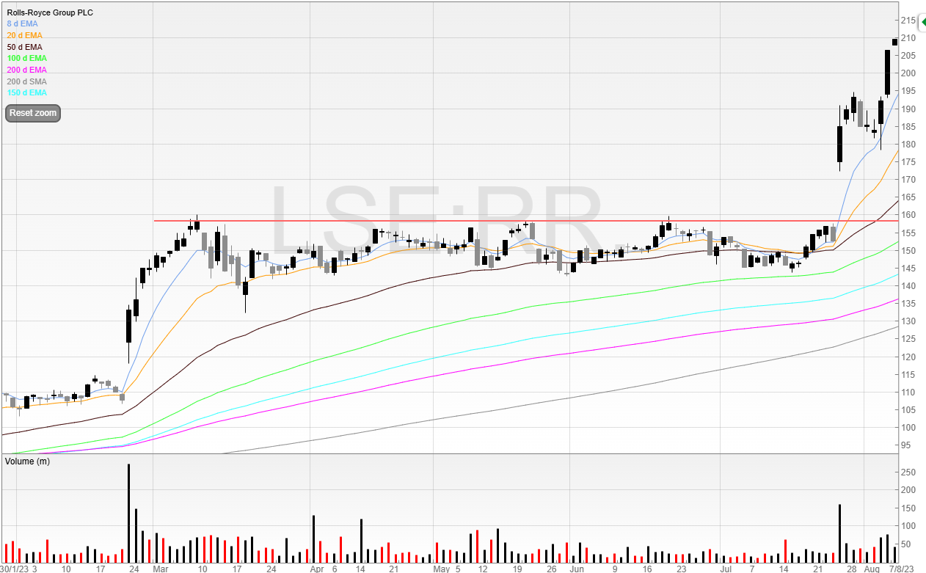
Task: Hide the 200 d EMA line via legend
Action: pos(26,70)
